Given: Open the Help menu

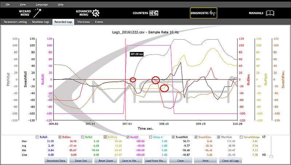Looking at the screenshot, I should coord(60,4).
